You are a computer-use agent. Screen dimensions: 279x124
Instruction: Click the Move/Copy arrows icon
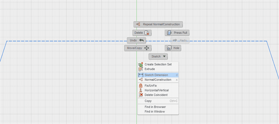click(x=146, y=48)
